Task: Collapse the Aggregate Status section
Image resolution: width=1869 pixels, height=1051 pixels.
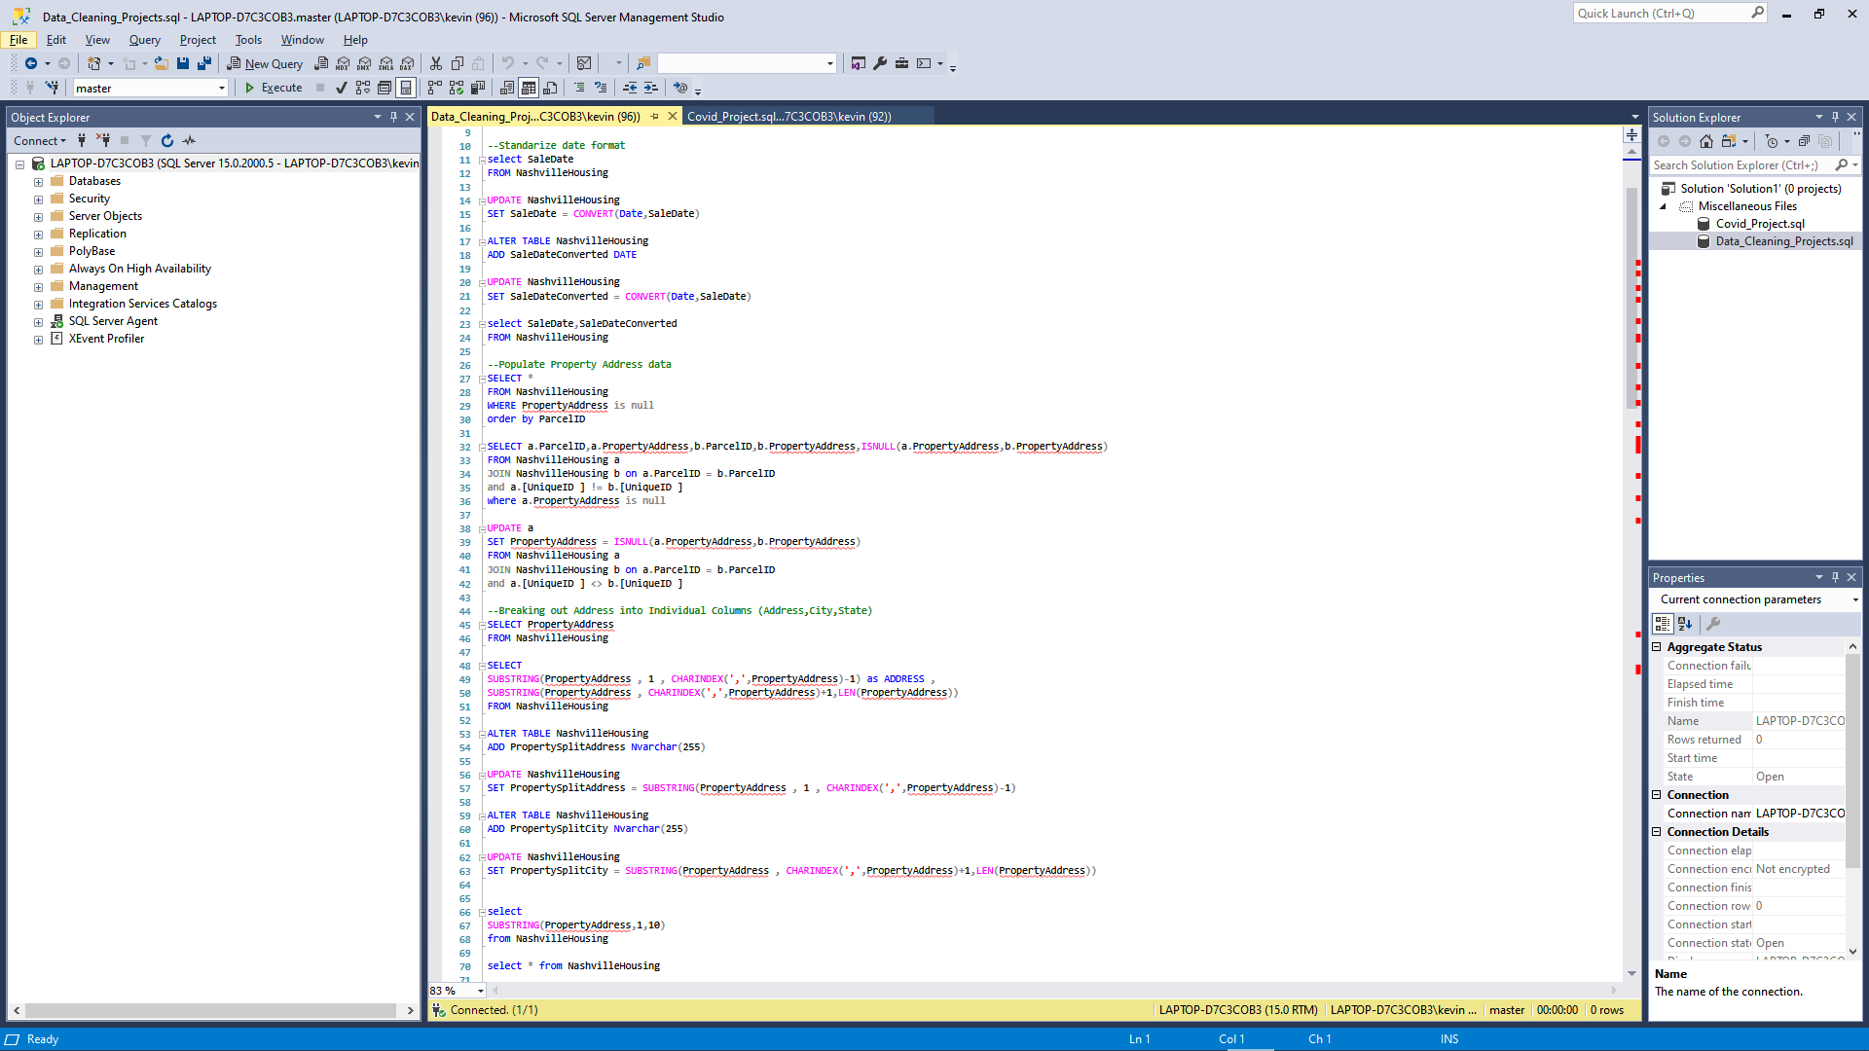Action: click(1657, 647)
